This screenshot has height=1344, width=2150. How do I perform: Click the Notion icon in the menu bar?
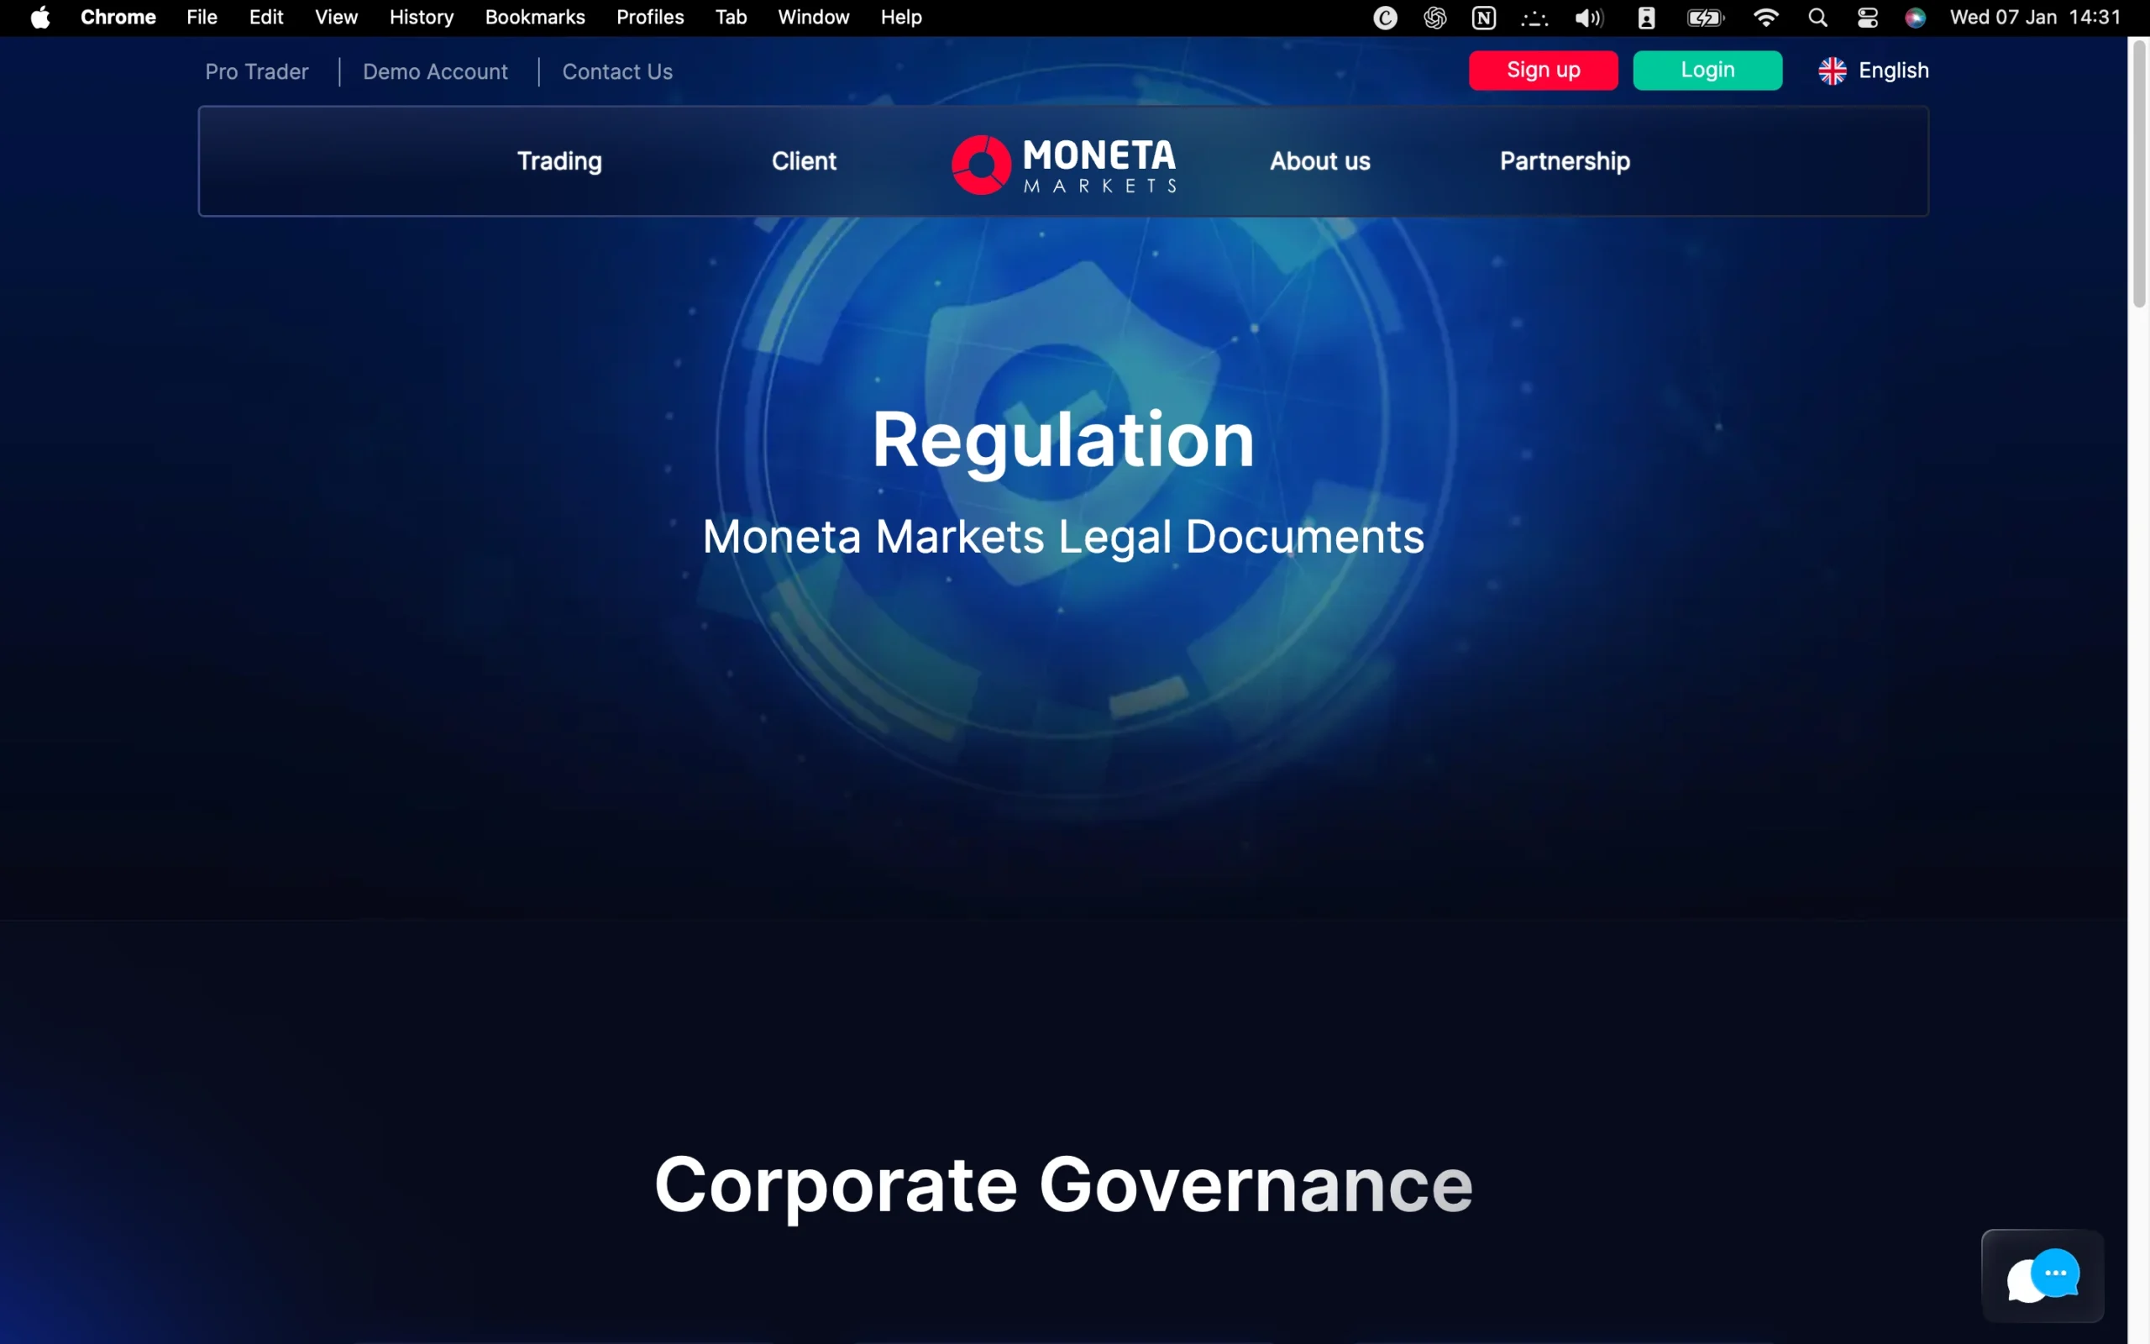(x=1484, y=17)
